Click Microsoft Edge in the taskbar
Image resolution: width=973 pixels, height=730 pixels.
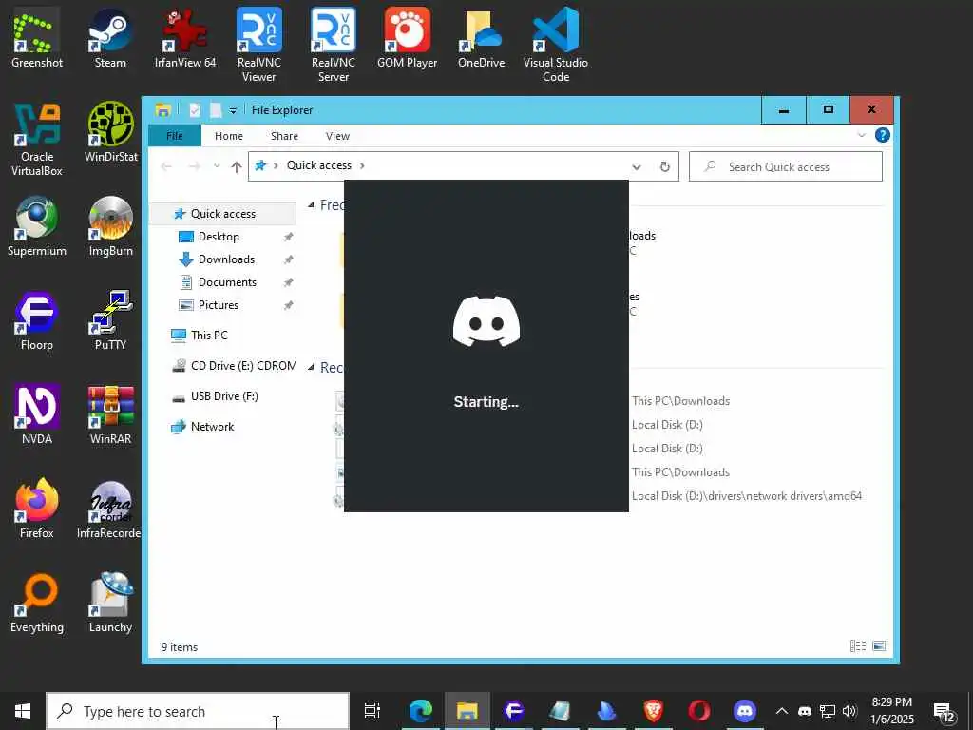421,711
